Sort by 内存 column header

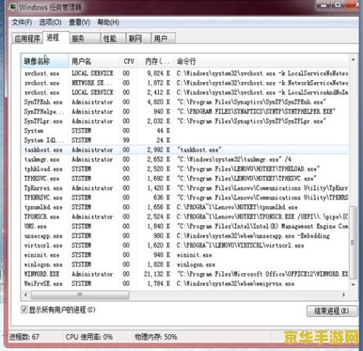(x=156, y=61)
